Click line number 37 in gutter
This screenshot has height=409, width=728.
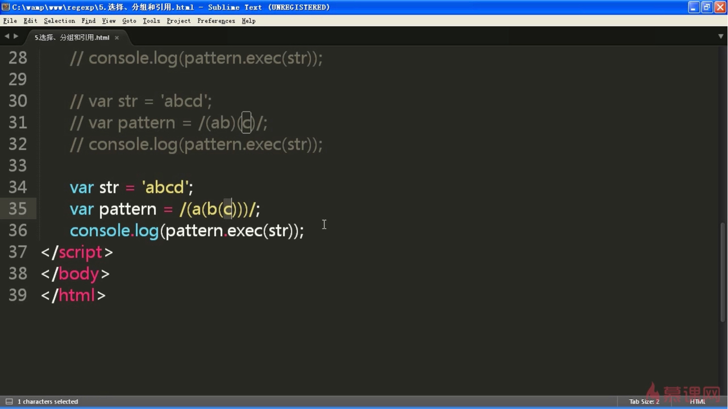coord(18,252)
